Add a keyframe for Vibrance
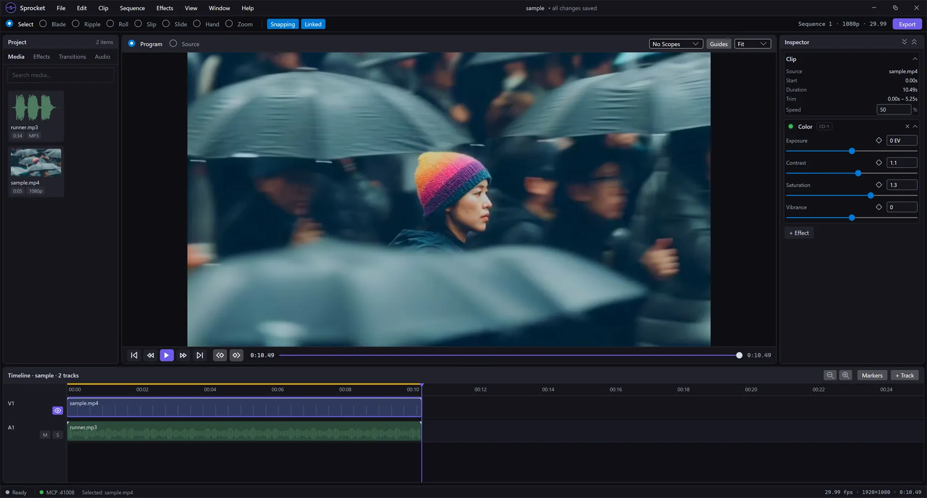Image resolution: width=927 pixels, height=498 pixels. 879,207
